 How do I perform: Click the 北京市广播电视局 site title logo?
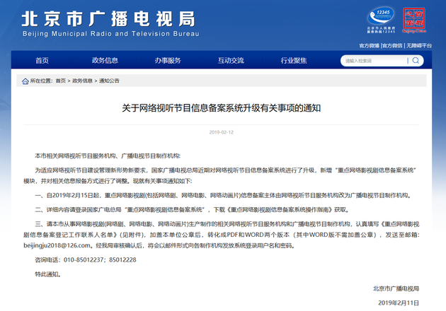[x=108, y=19]
